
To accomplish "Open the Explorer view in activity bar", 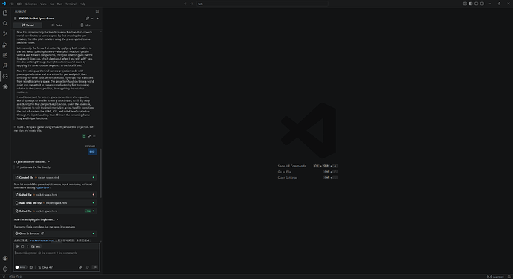I will tap(5, 13).
